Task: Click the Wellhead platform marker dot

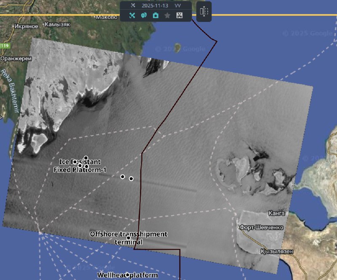Action: pyautogui.click(x=127, y=275)
